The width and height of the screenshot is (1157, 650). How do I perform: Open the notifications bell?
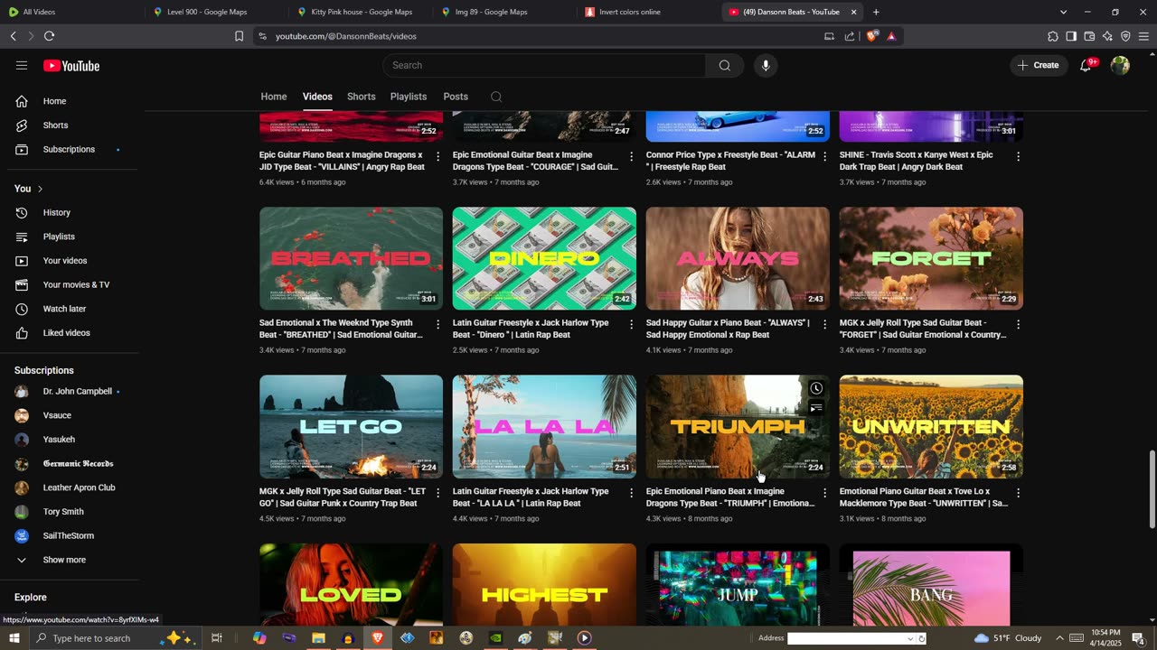pyautogui.click(x=1086, y=65)
